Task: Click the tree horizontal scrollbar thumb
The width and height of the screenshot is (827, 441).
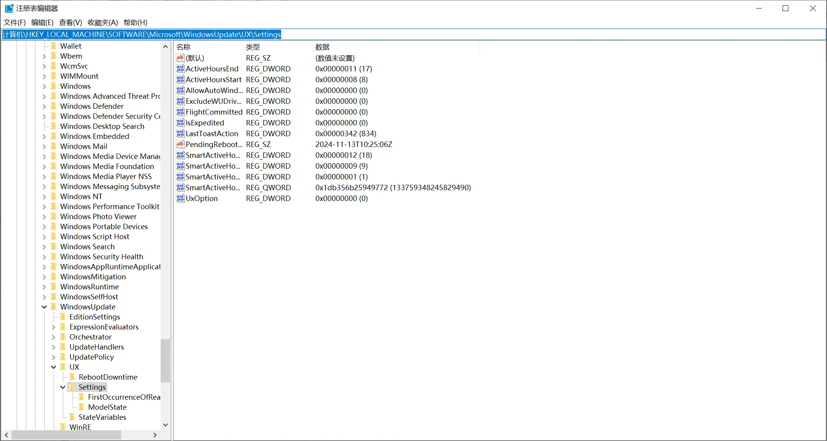Action: click(x=66, y=435)
